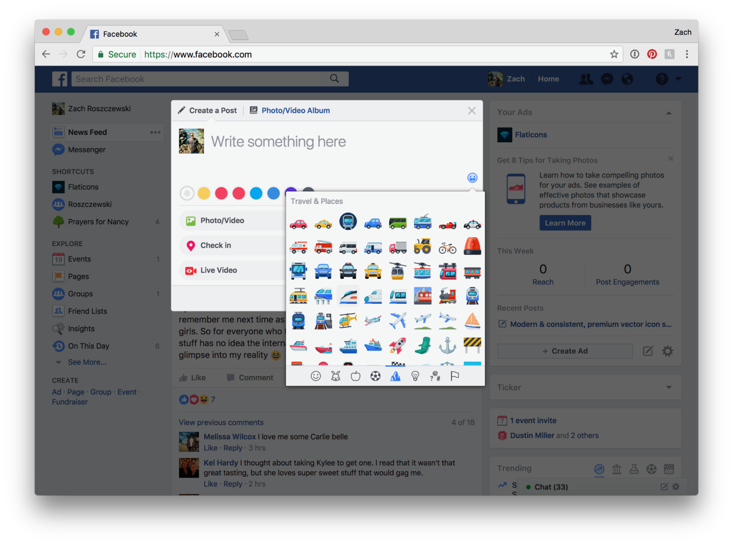This screenshot has height=545, width=733.
Task: Open the Messenger icon in top bar
Action: (x=607, y=79)
